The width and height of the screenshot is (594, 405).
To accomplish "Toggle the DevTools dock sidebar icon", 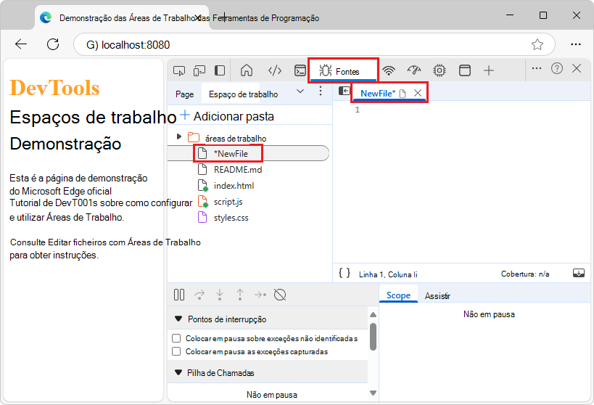I will coord(220,71).
